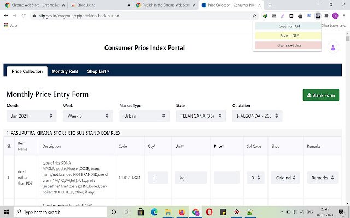Select the Price Collection tab

coord(27,71)
